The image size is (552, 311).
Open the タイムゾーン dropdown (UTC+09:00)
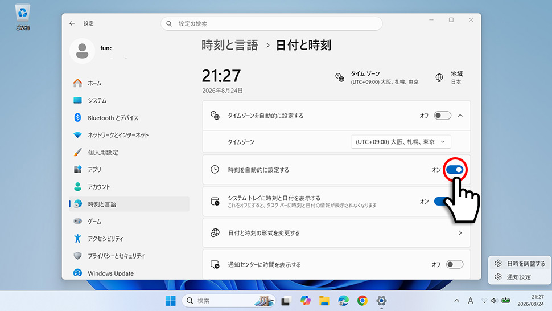click(x=401, y=142)
